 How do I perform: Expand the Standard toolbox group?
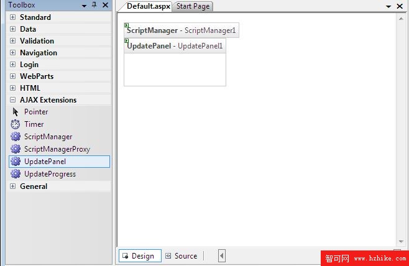click(13, 17)
